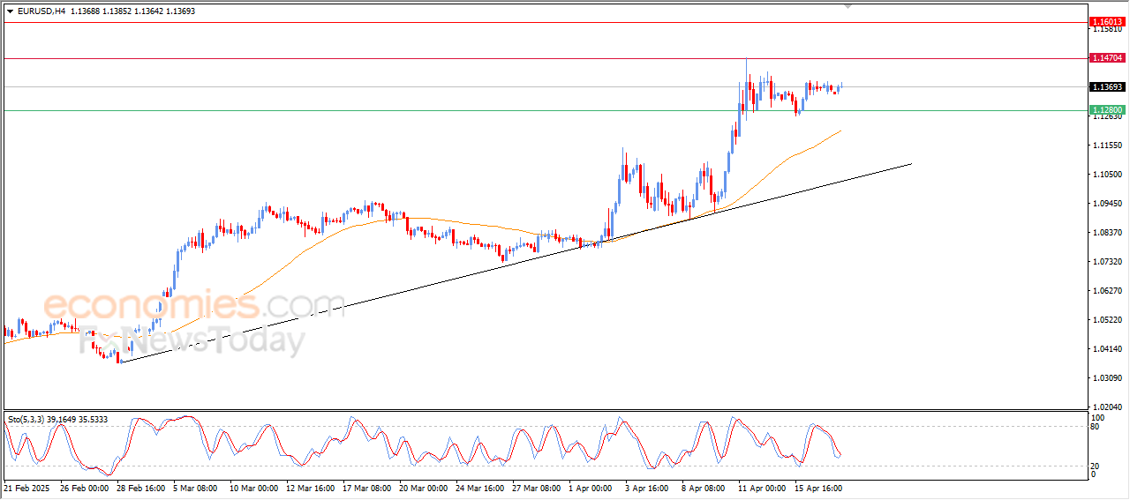Click the 1.11550 price axis value
This screenshot has width=1130, height=500.
[x=1106, y=145]
